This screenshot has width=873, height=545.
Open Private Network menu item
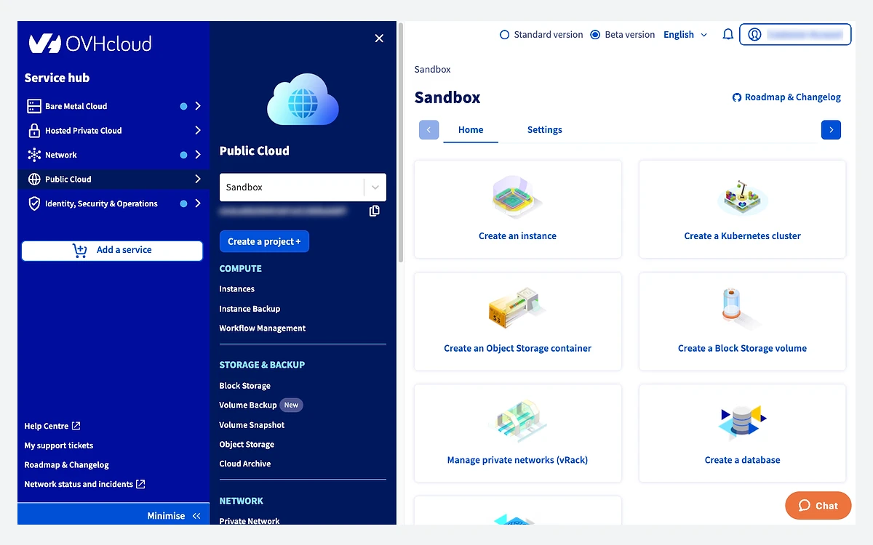coord(250,520)
